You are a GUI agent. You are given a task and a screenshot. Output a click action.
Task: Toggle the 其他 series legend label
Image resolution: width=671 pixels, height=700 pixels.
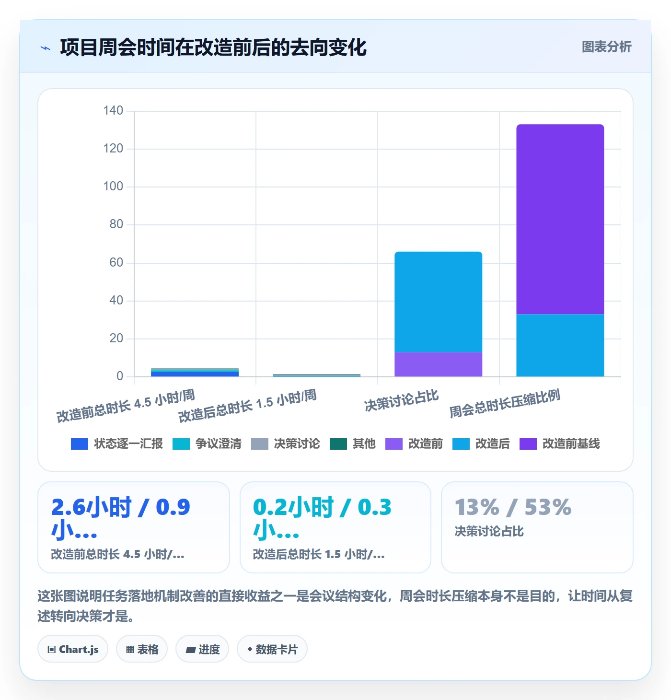(364, 444)
